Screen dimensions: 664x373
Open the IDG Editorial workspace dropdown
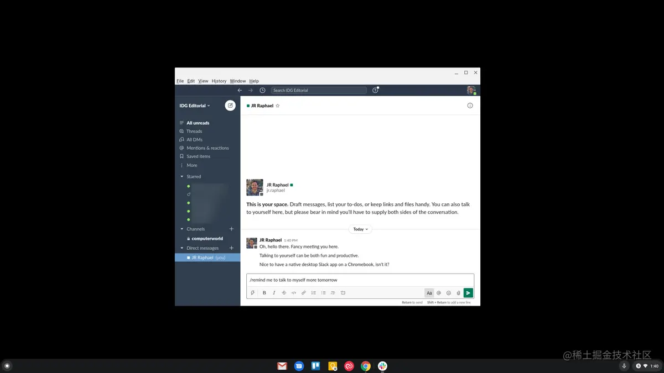(195, 106)
